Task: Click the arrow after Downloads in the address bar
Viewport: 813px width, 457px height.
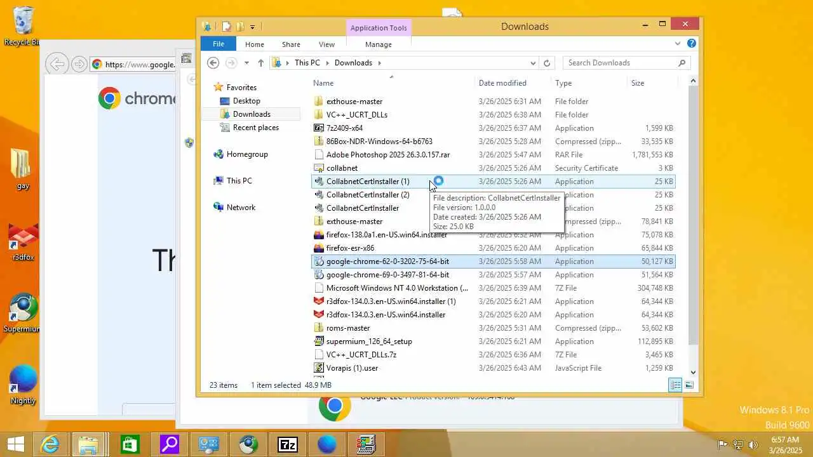Action: click(x=380, y=63)
